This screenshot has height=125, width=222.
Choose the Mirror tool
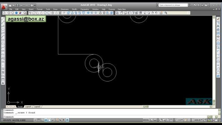click(218, 26)
